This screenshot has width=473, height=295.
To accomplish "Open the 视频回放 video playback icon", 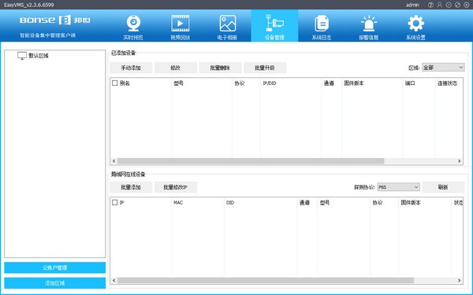I will [x=180, y=24].
